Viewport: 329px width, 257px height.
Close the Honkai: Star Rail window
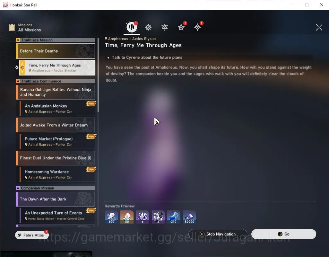click(321, 5)
